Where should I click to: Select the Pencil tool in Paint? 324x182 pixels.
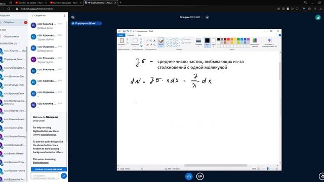click(x=147, y=40)
